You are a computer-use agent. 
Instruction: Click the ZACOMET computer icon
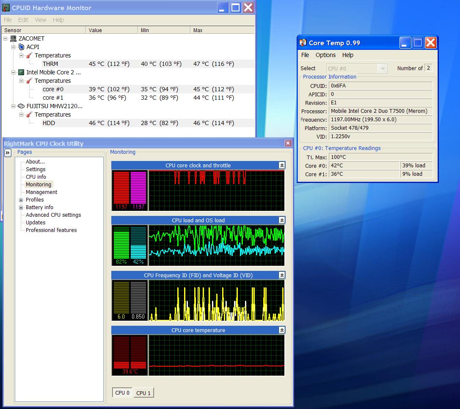[x=13, y=38]
